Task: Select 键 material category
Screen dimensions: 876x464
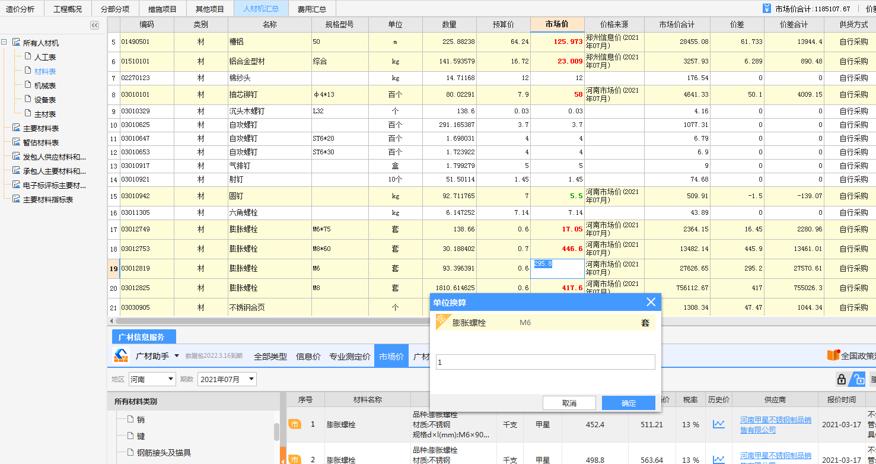Action: click(141, 436)
